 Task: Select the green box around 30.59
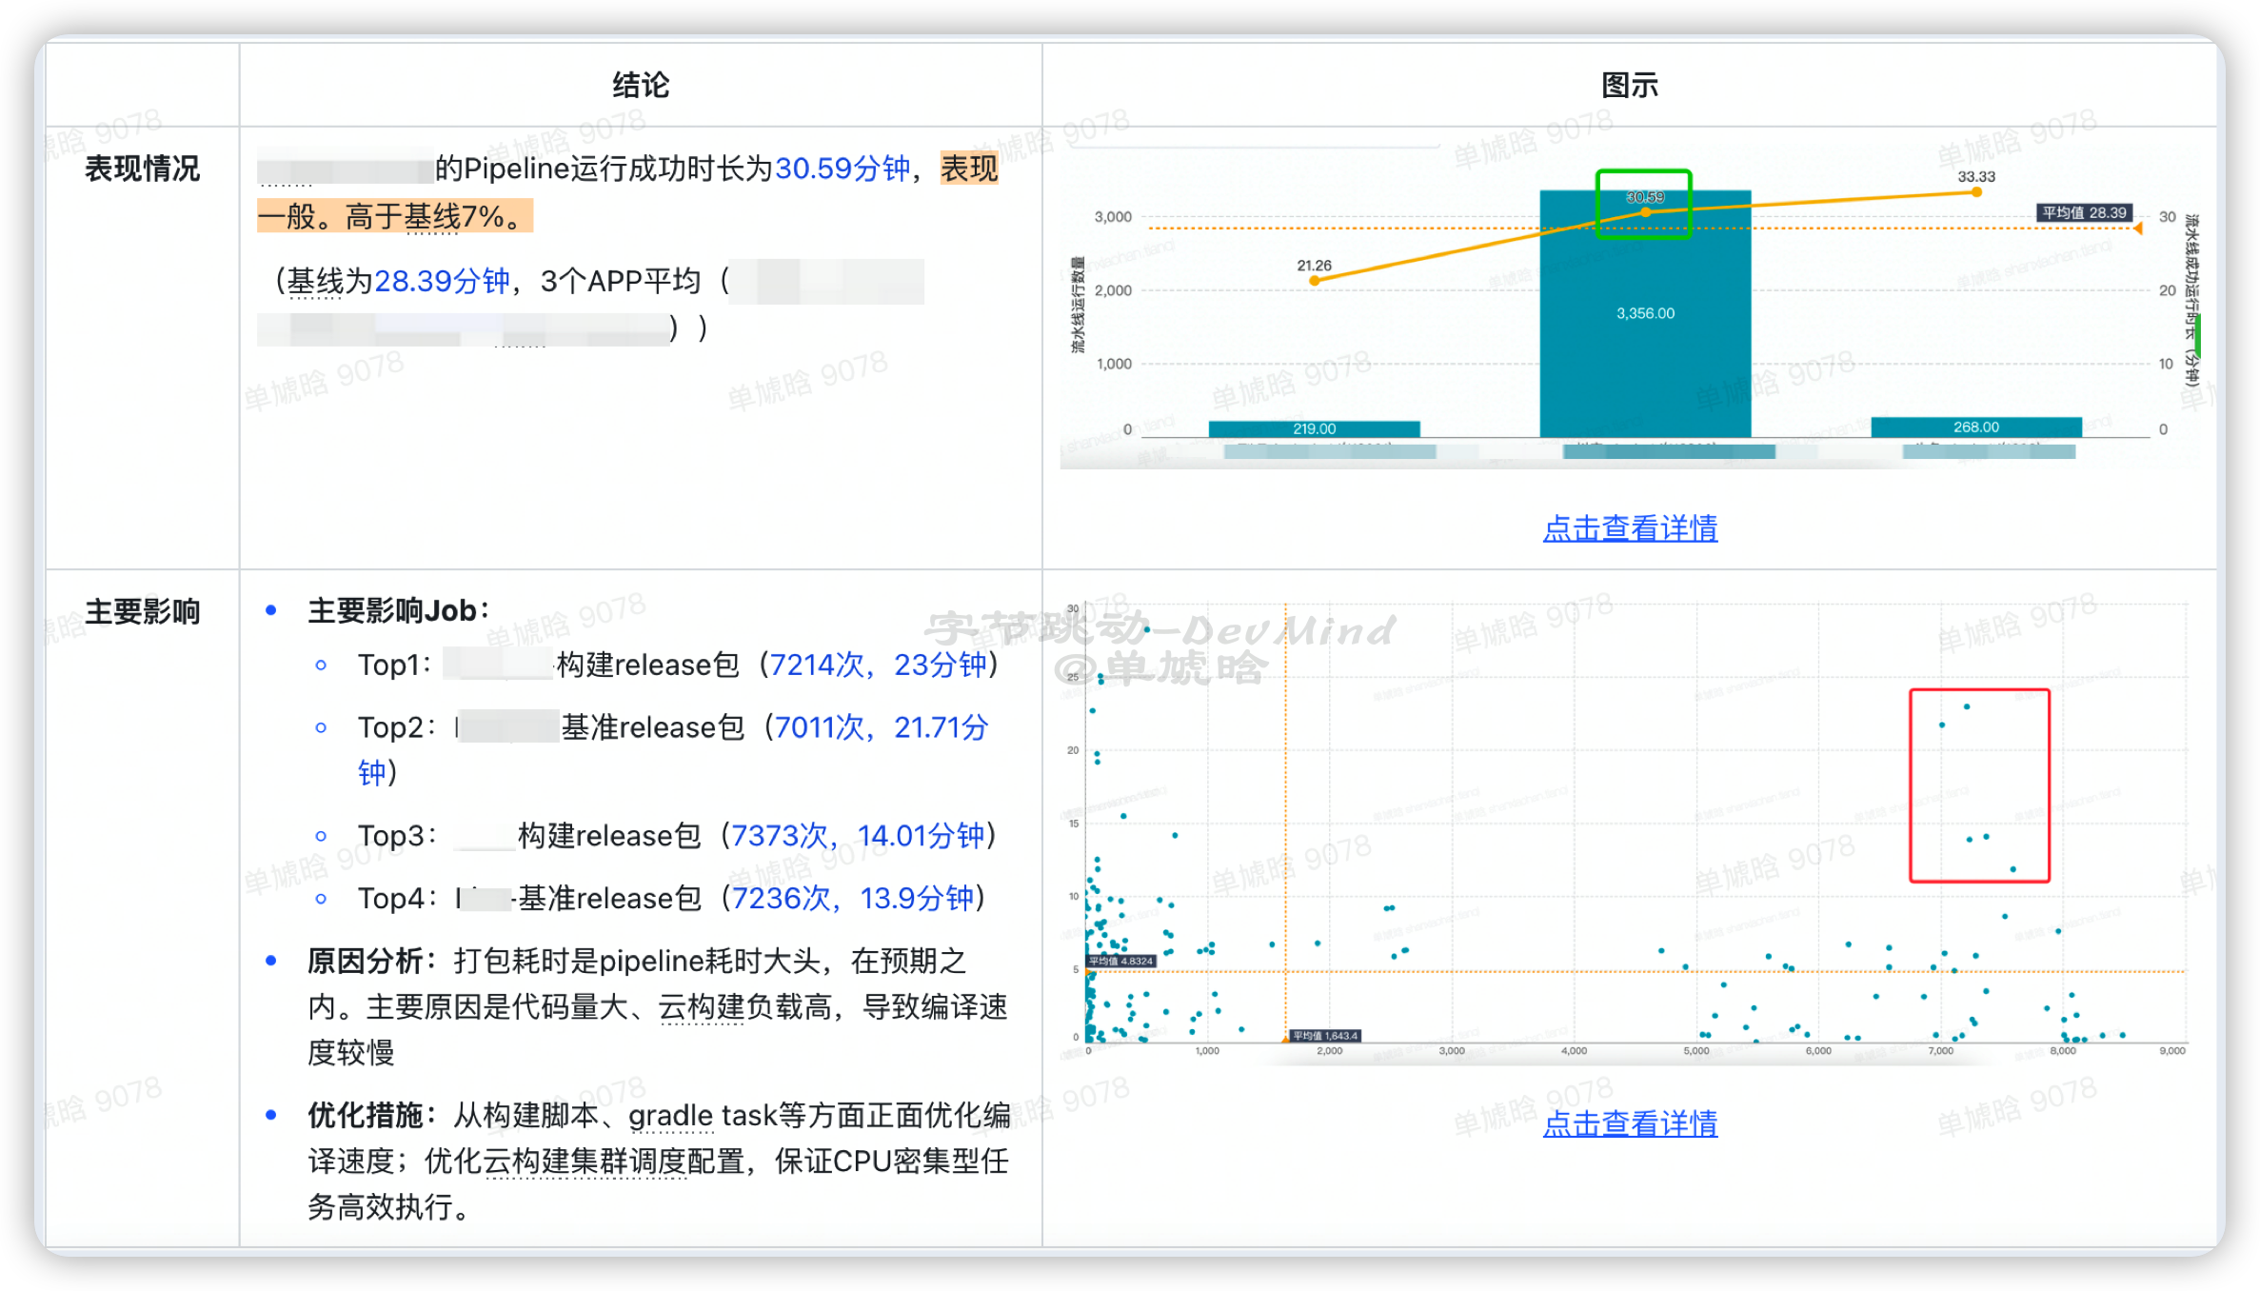point(1643,204)
